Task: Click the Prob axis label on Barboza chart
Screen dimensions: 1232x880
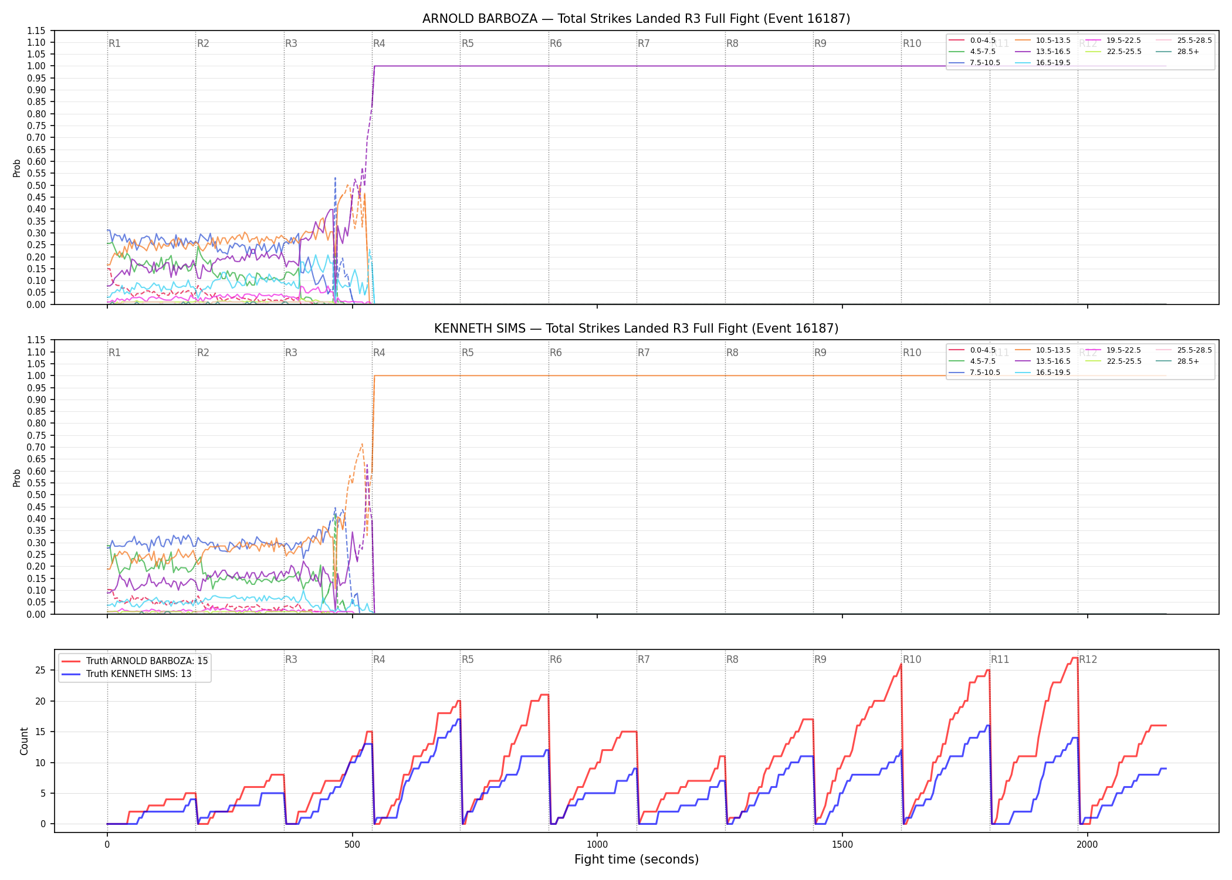Action: pyautogui.click(x=17, y=168)
